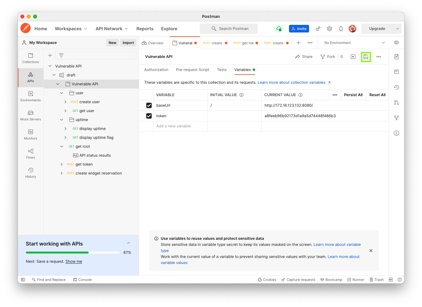Open the capture requests satellite icon in header
This screenshot has height=307, width=422.
coord(318,29)
